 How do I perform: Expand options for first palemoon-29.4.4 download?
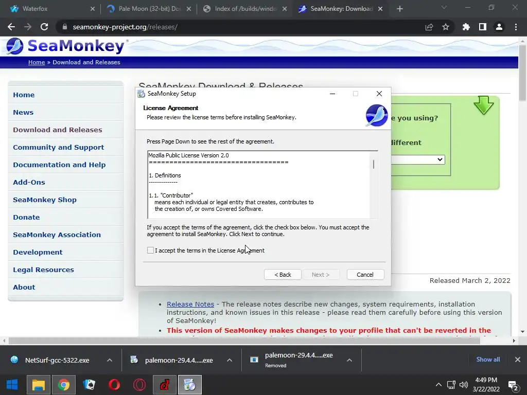click(x=229, y=360)
